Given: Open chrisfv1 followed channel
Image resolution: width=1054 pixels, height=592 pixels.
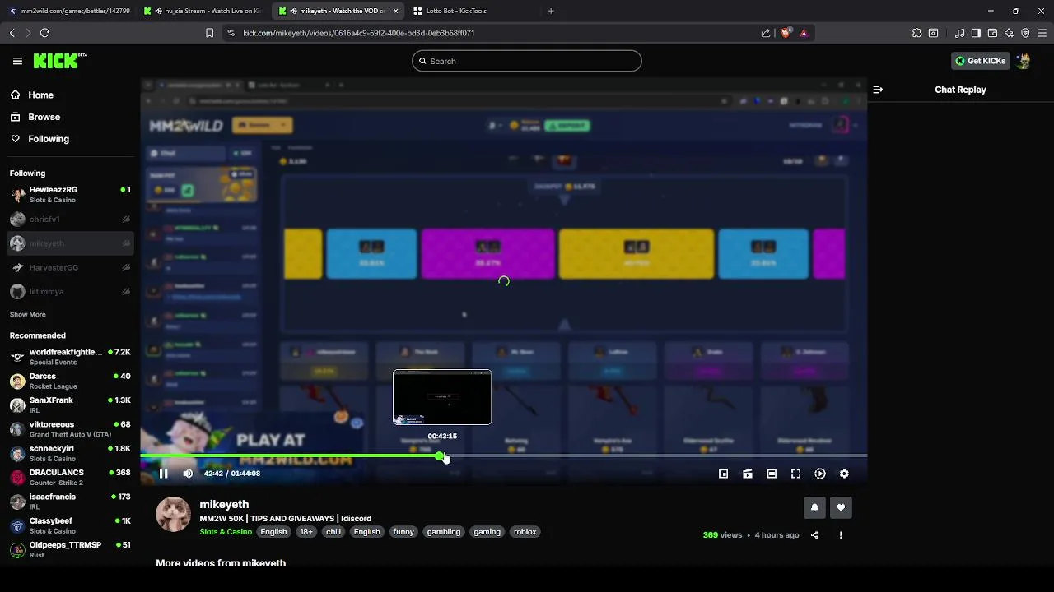Looking at the screenshot, I should coord(70,220).
